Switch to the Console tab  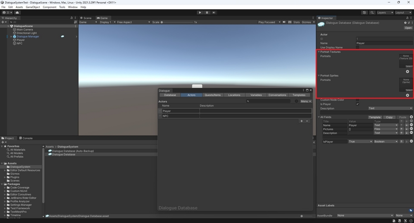pos(26,138)
